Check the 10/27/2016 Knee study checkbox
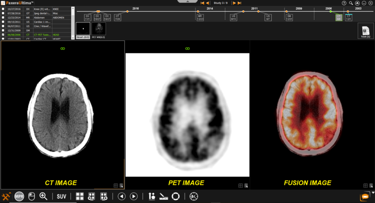 click(x=4, y=9)
